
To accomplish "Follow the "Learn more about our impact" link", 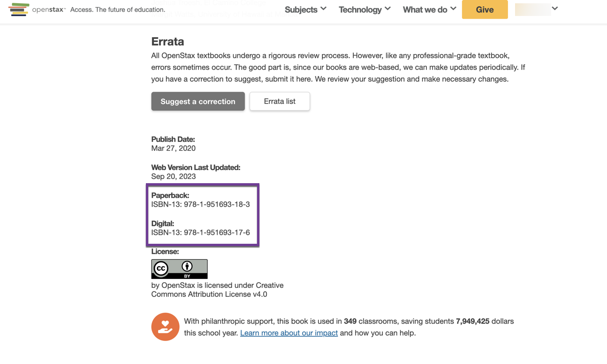I will 289,333.
